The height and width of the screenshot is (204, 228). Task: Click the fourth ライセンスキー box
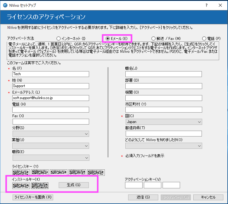point(77,172)
